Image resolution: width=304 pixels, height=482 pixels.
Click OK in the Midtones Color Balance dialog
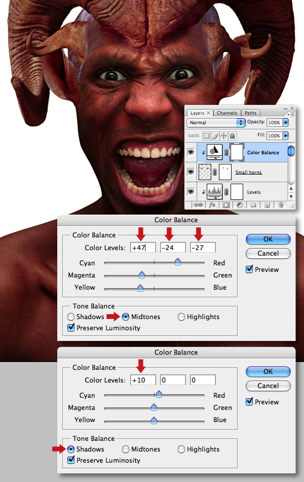tap(268, 239)
